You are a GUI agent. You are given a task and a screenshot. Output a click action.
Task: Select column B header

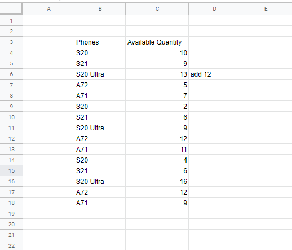[100, 9]
